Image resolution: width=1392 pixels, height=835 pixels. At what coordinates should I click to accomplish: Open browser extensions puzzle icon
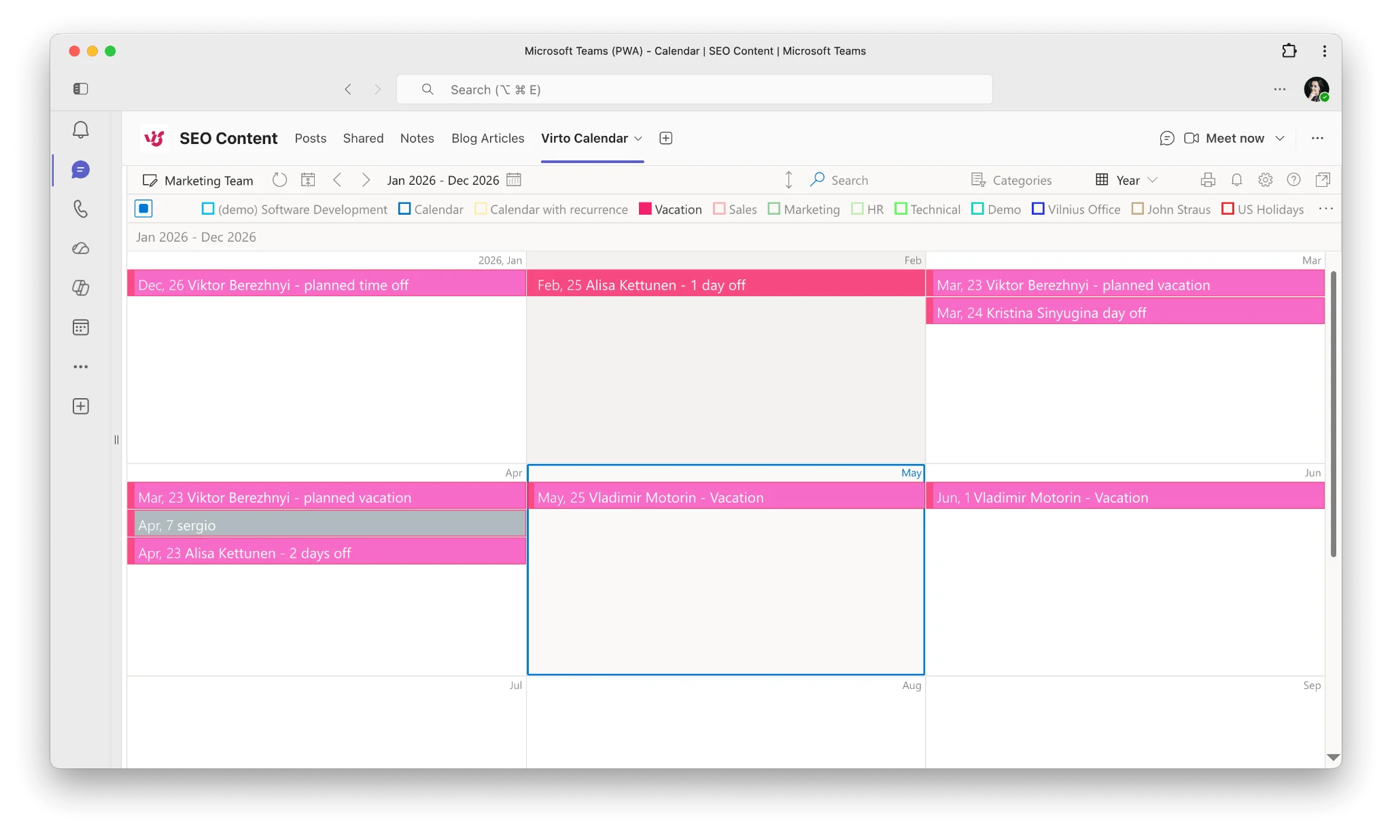click(1289, 51)
